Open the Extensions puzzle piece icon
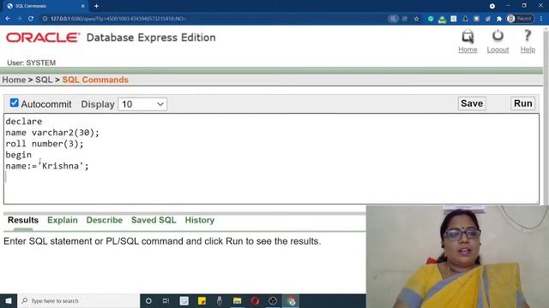This screenshot has height=308, width=549. pyautogui.click(x=499, y=19)
